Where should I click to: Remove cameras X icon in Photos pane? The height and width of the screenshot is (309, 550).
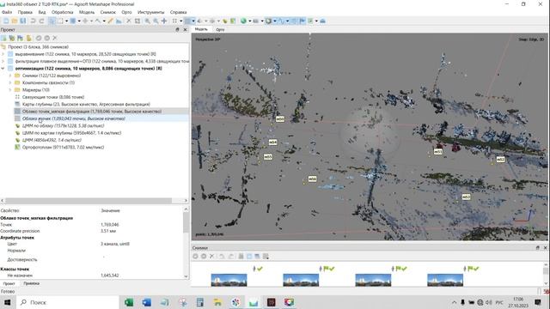pyautogui.click(x=211, y=257)
